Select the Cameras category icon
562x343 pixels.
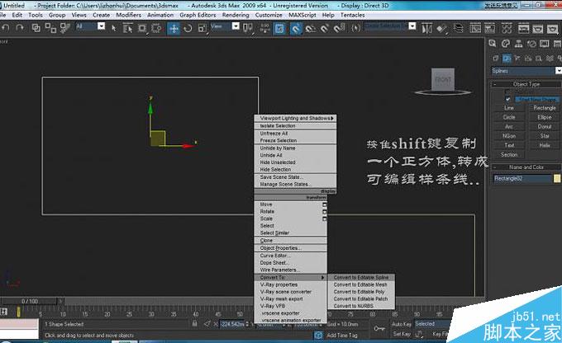tap(528, 58)
